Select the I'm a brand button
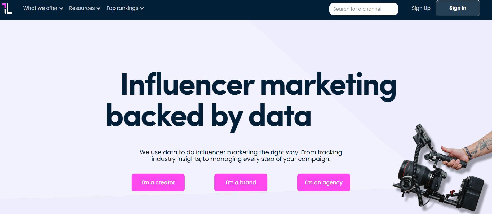 pyautogui.click(x=241, y=182)
